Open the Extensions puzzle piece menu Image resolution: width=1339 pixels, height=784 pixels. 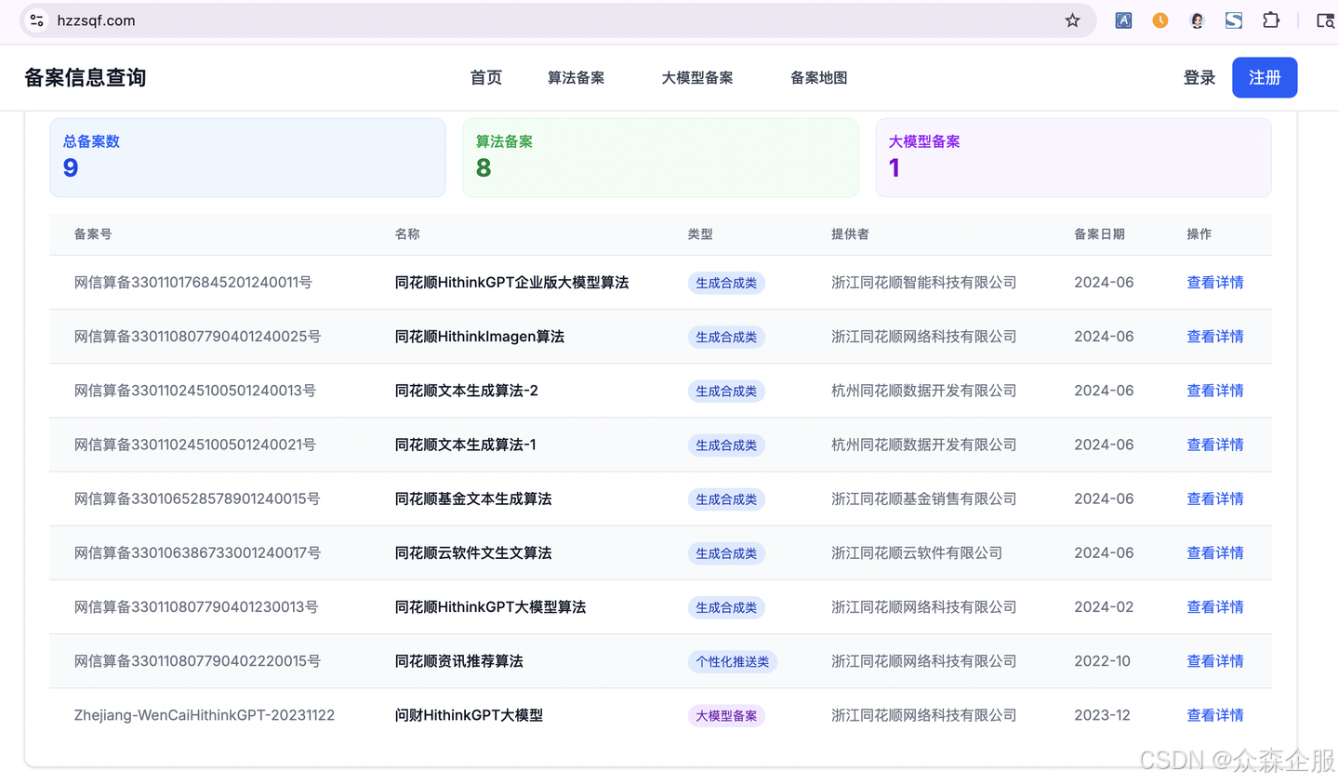tap(1271, 20)
